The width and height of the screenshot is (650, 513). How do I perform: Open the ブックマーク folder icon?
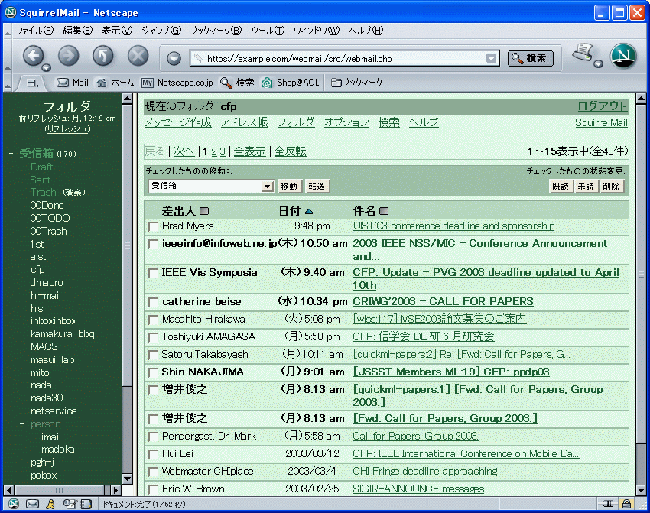336,83
